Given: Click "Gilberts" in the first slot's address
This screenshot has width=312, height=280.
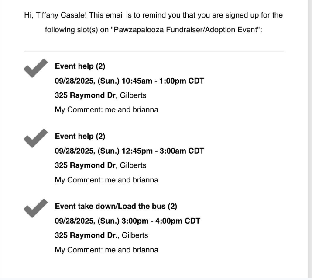Looking at the screenshot, I should [133, 95].
